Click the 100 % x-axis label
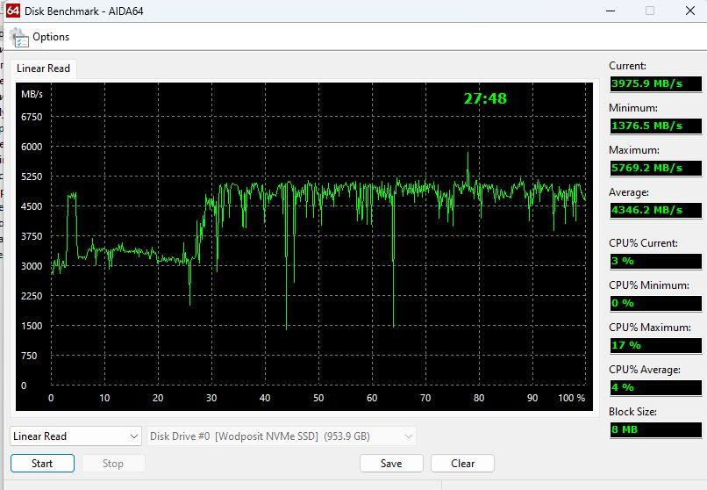 click(x=571, y=398)
